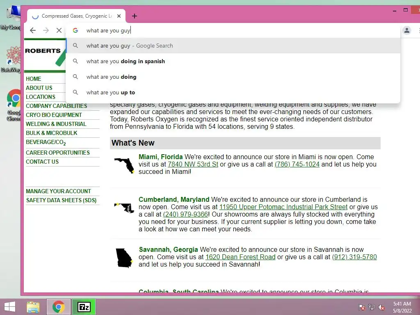Open the Google Chrome desktop shortcut
This screenshot has height=315, width=420.
pyautogui.click(x=14, y=105)
